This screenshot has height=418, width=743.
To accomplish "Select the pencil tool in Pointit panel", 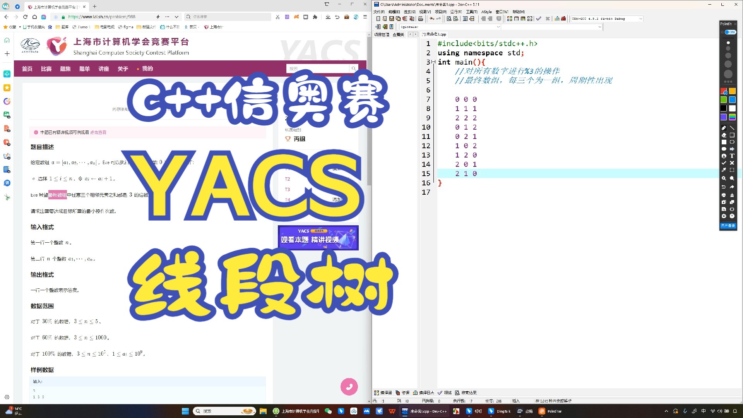I will tap(724, 128).
